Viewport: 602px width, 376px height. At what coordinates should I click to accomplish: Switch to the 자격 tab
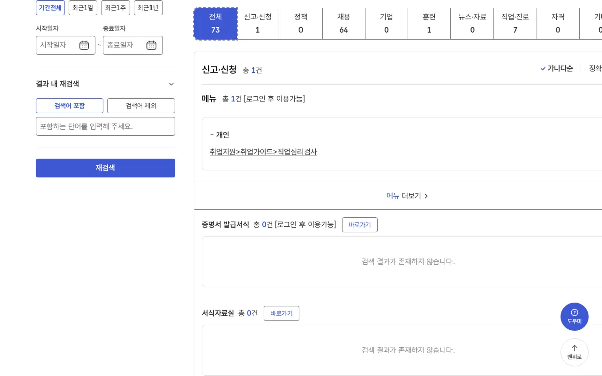coord(558,23)
